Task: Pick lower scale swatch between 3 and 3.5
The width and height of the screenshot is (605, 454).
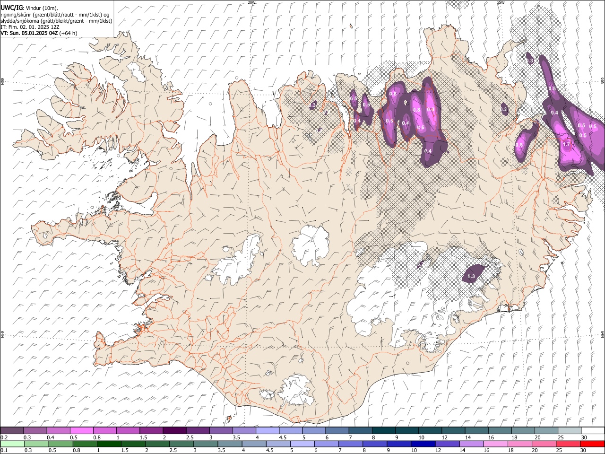Action: click(206, 444)
